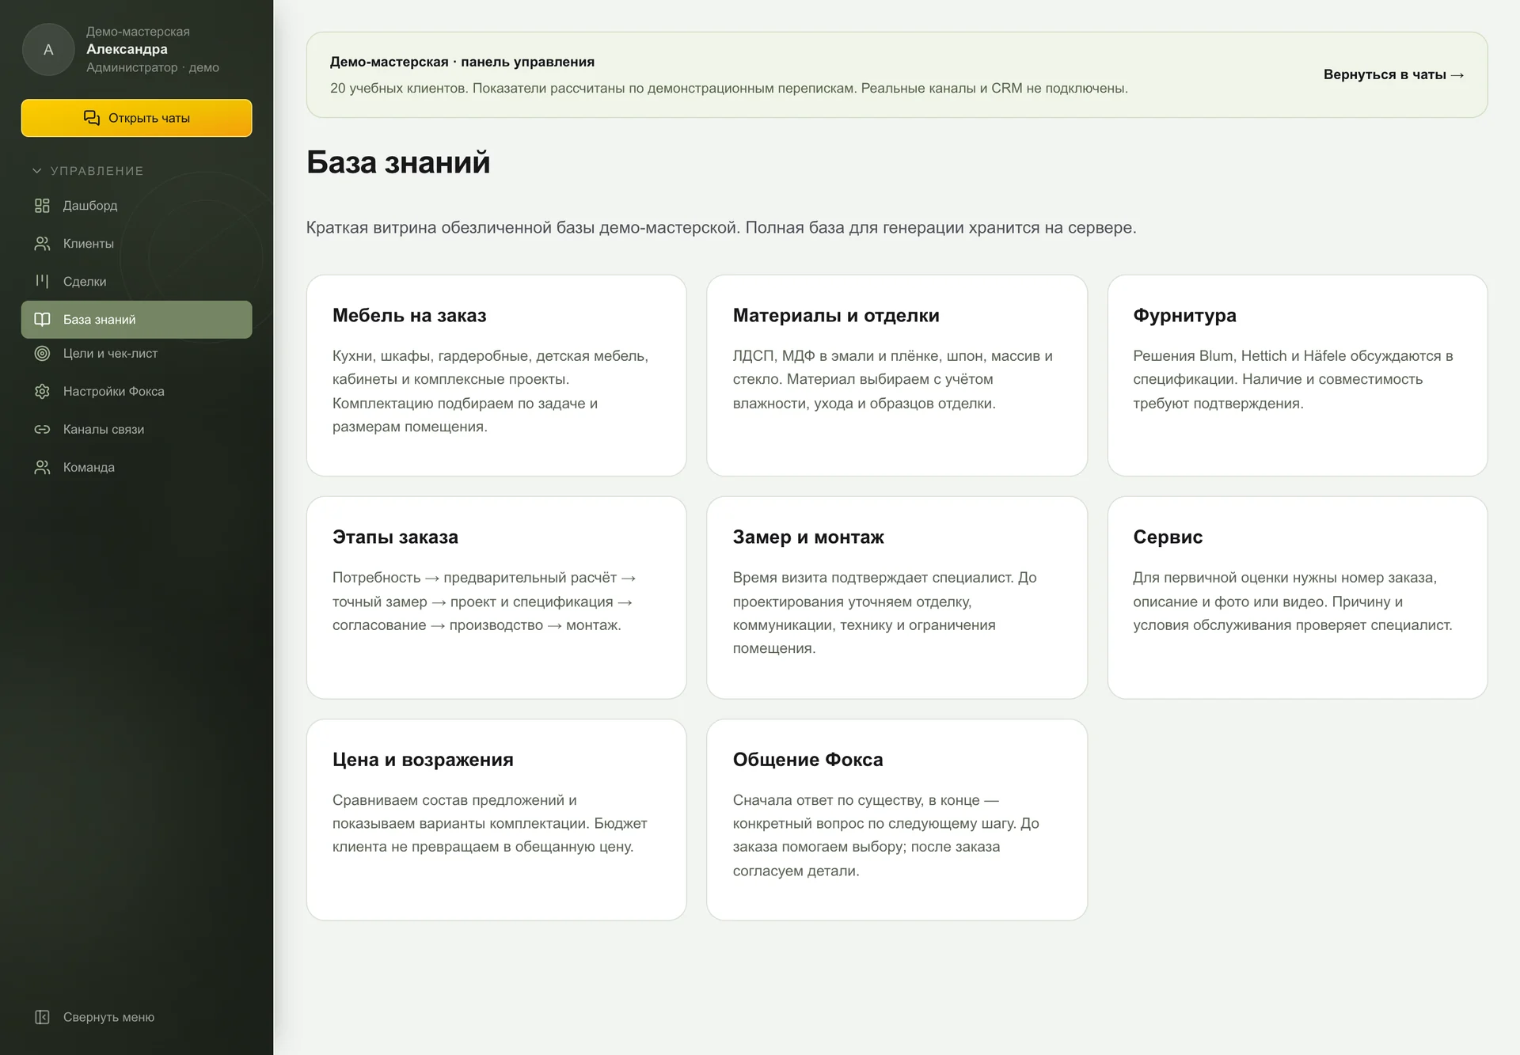Click the База знаний page heading

pyautogui.click(x=398, y=162)
